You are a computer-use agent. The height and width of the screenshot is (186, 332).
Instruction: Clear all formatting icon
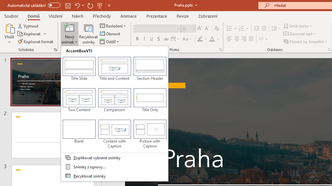217,28
